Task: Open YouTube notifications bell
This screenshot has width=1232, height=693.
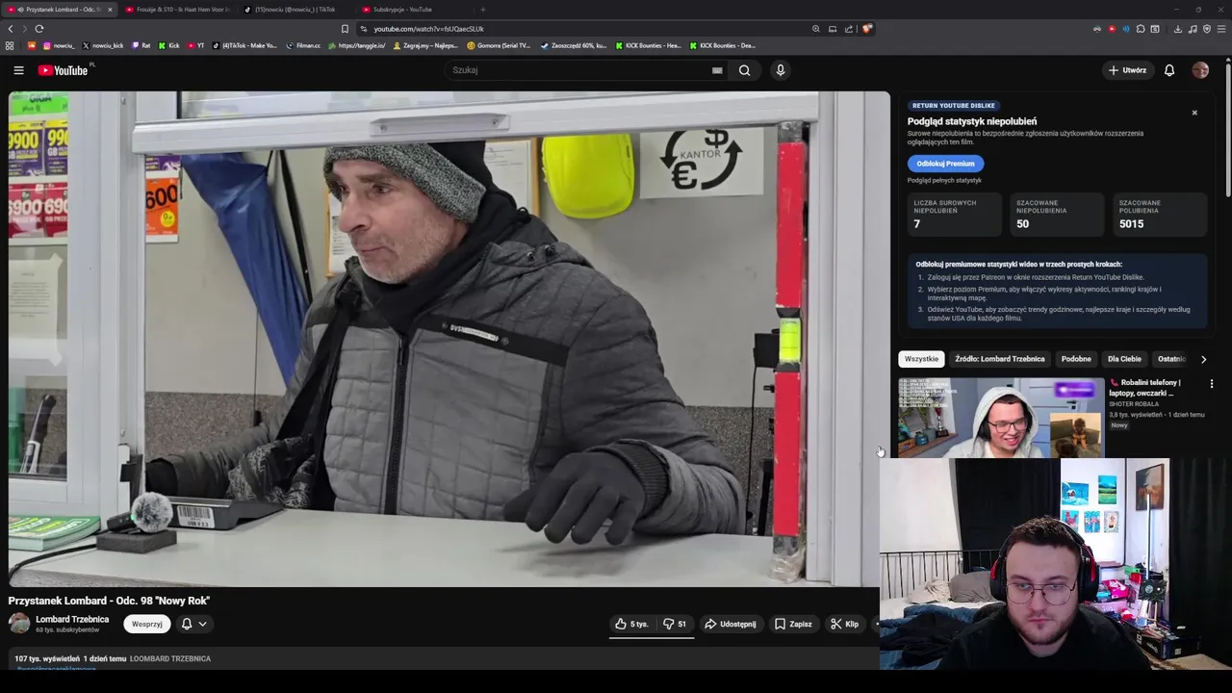Action: [x=1169, y=70]
